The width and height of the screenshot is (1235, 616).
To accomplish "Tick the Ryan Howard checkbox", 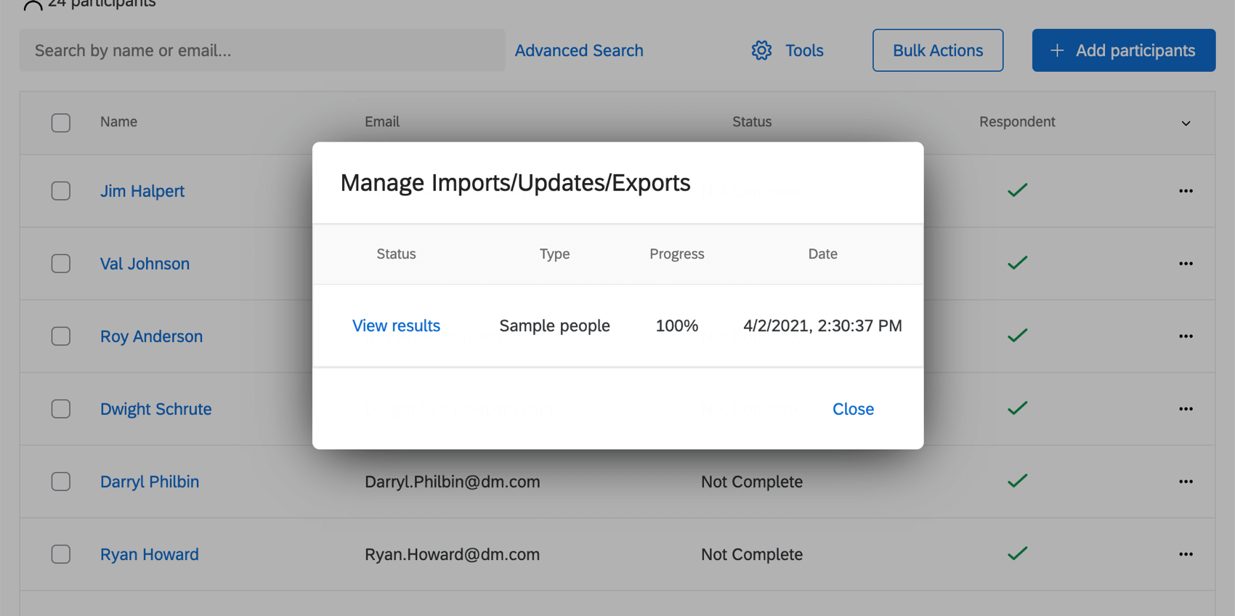I will click(x=61, y=554).
